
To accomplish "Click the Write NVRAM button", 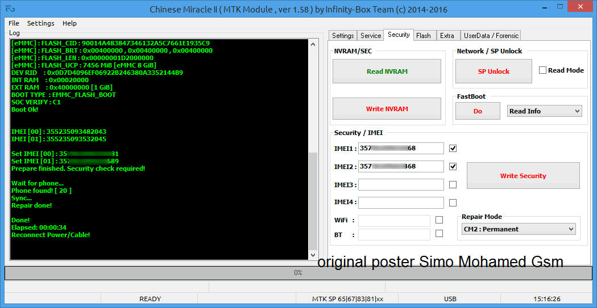I will click(x=387, y=108).
